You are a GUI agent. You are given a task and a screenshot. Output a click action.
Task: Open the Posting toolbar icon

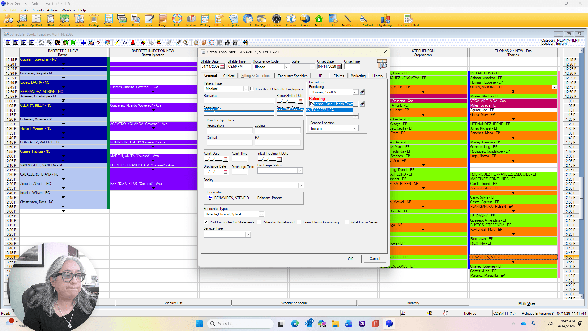tap(94, 20)
